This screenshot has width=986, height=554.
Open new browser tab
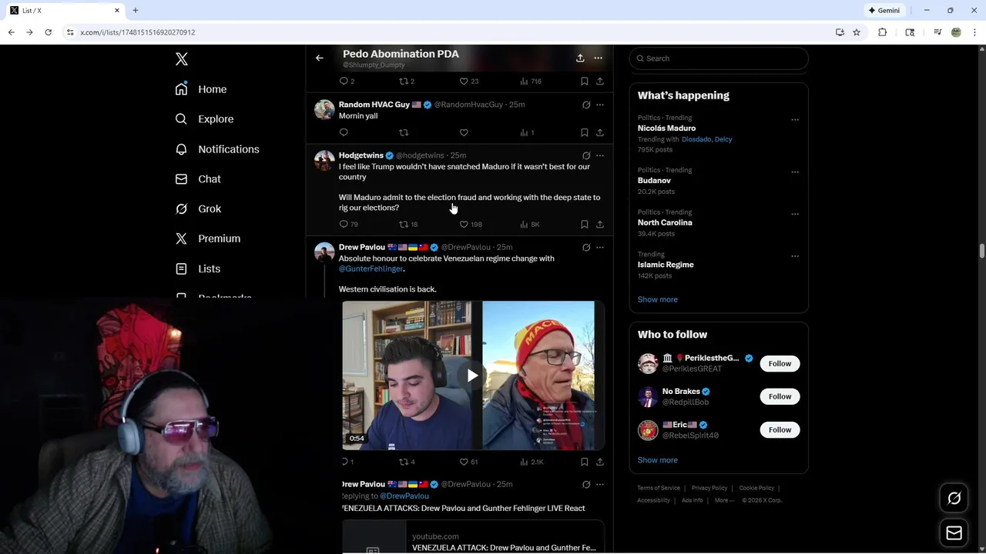pyautogui.click(x=136, y=11)
